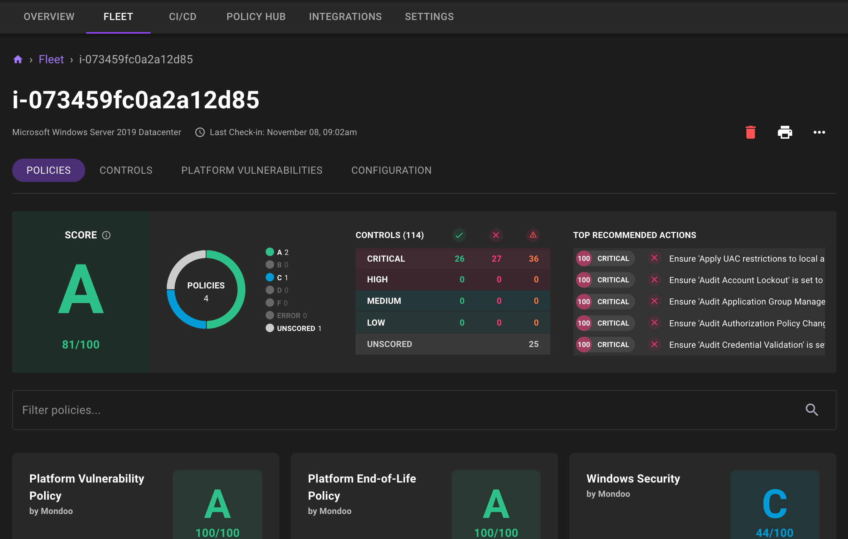Click the red X icon in controls header

[x=496, y=235]
